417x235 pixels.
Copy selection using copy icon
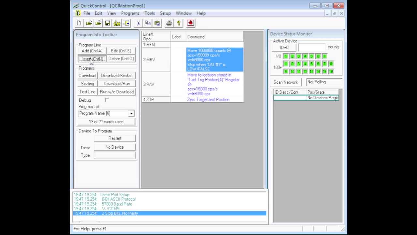(x=148, y=23)
